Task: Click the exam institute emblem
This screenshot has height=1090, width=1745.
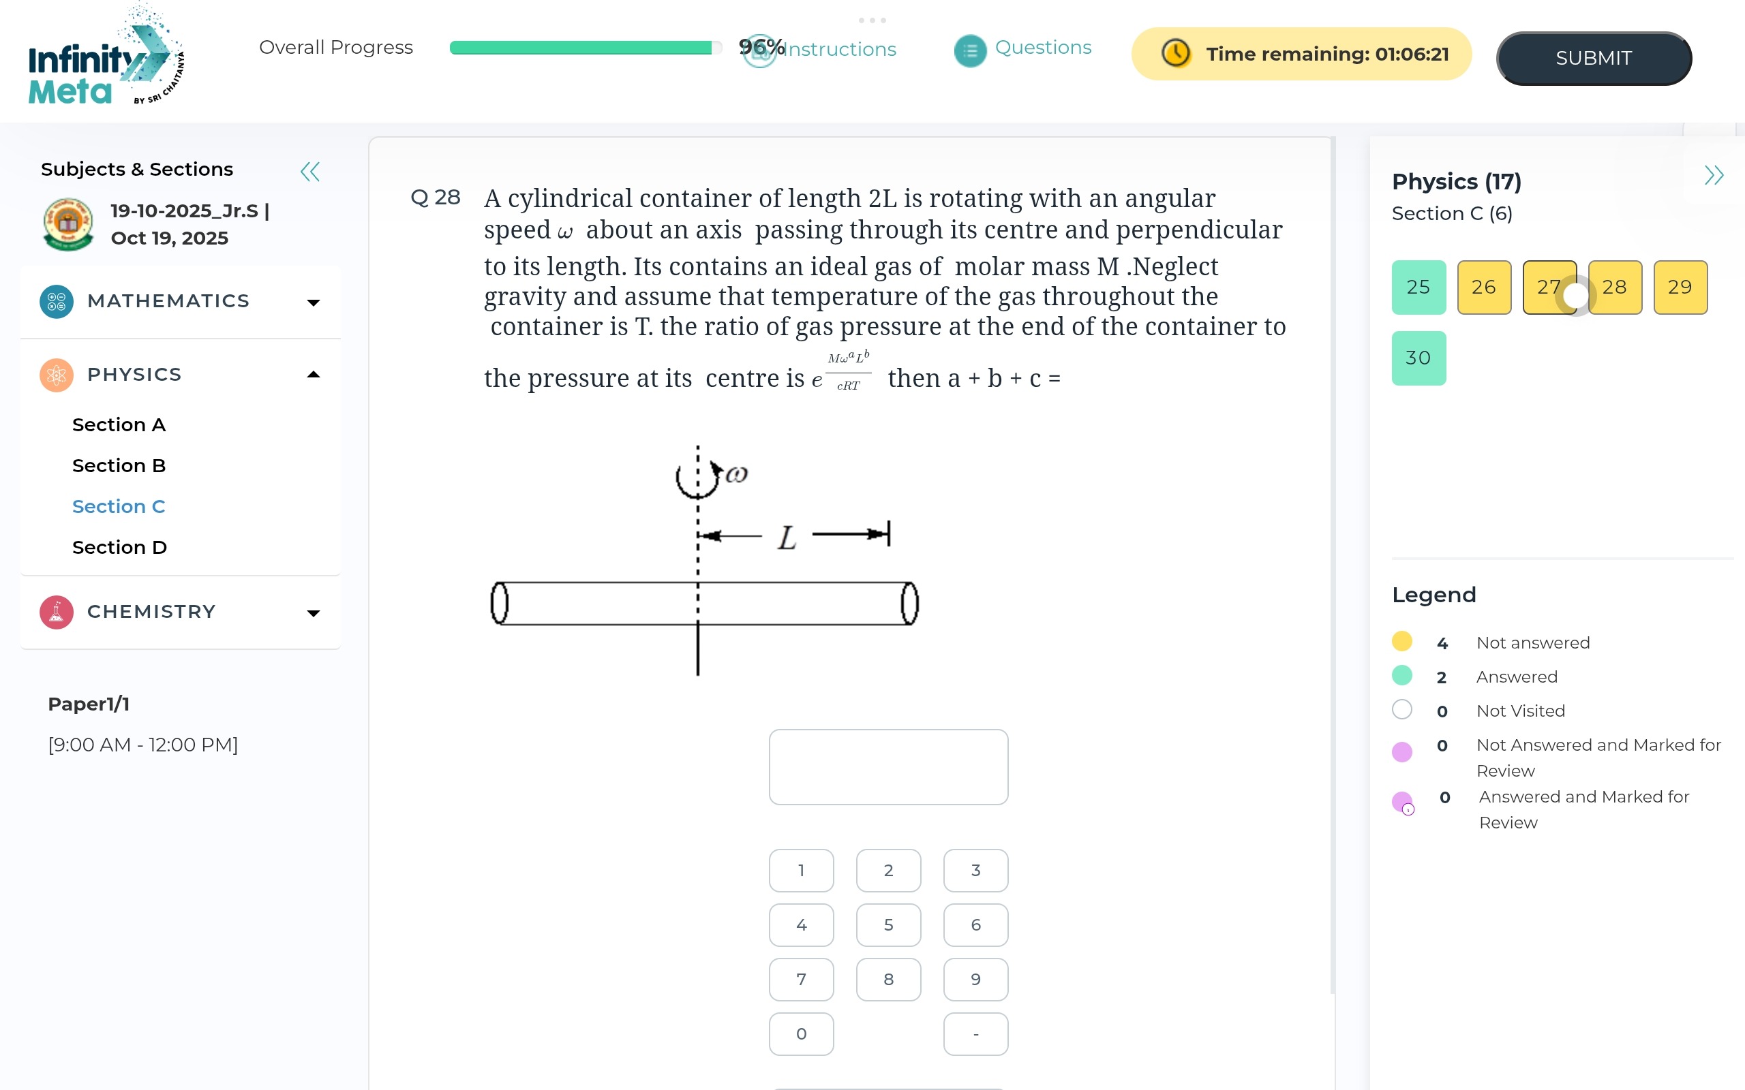Action: point(67,224)
